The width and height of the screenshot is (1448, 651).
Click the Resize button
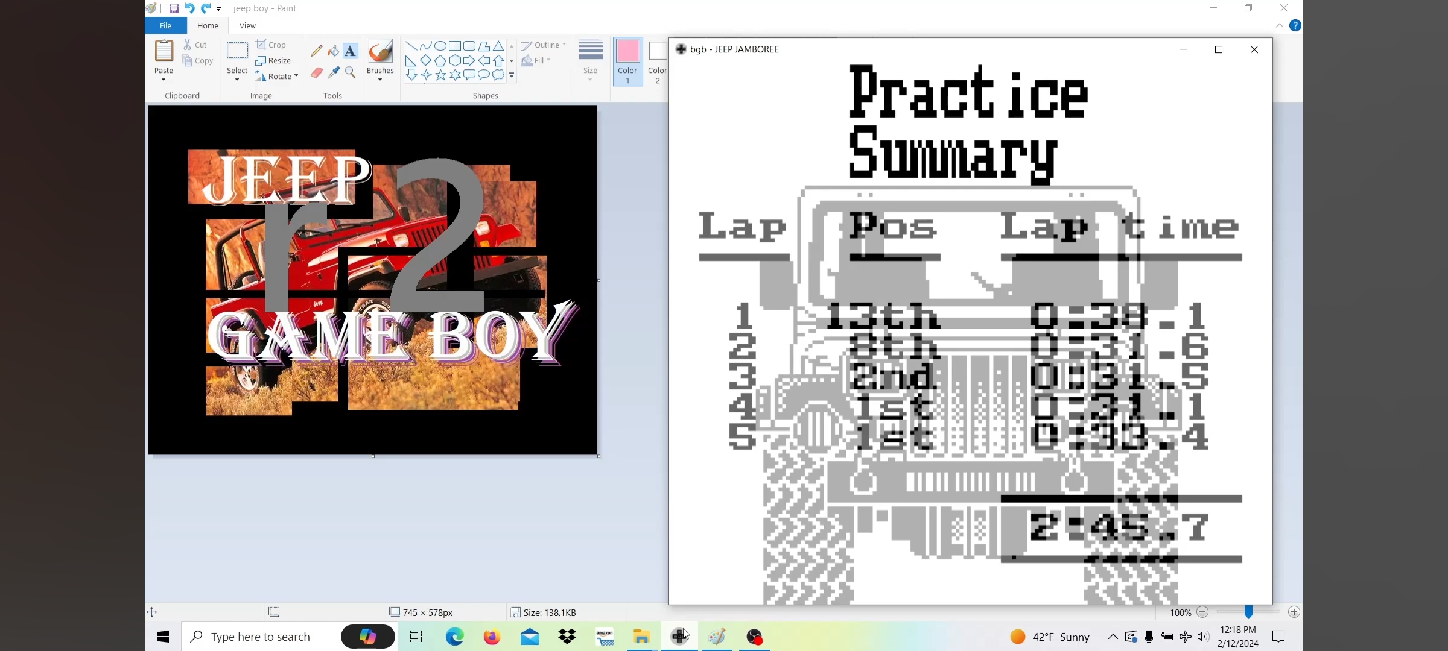(273, 61)
